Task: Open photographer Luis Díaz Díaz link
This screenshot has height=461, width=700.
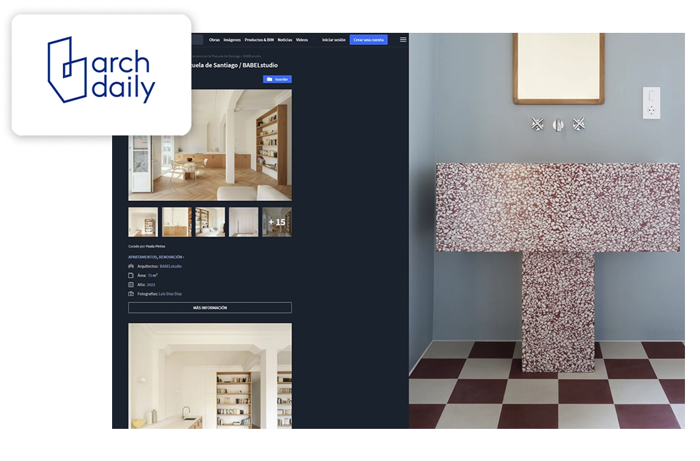Action: pyautogui.click(x=170, y=294)
